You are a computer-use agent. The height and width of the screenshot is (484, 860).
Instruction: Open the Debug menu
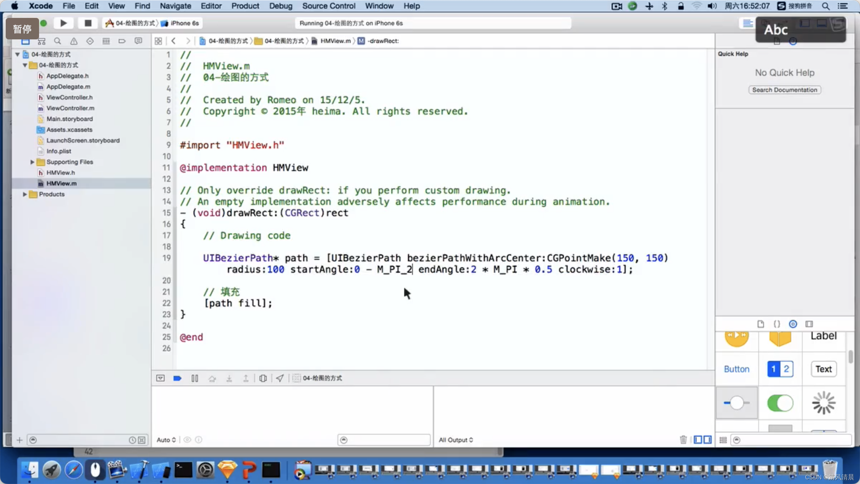coord(281,6)
